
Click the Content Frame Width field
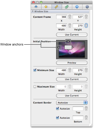coord(61,26)
